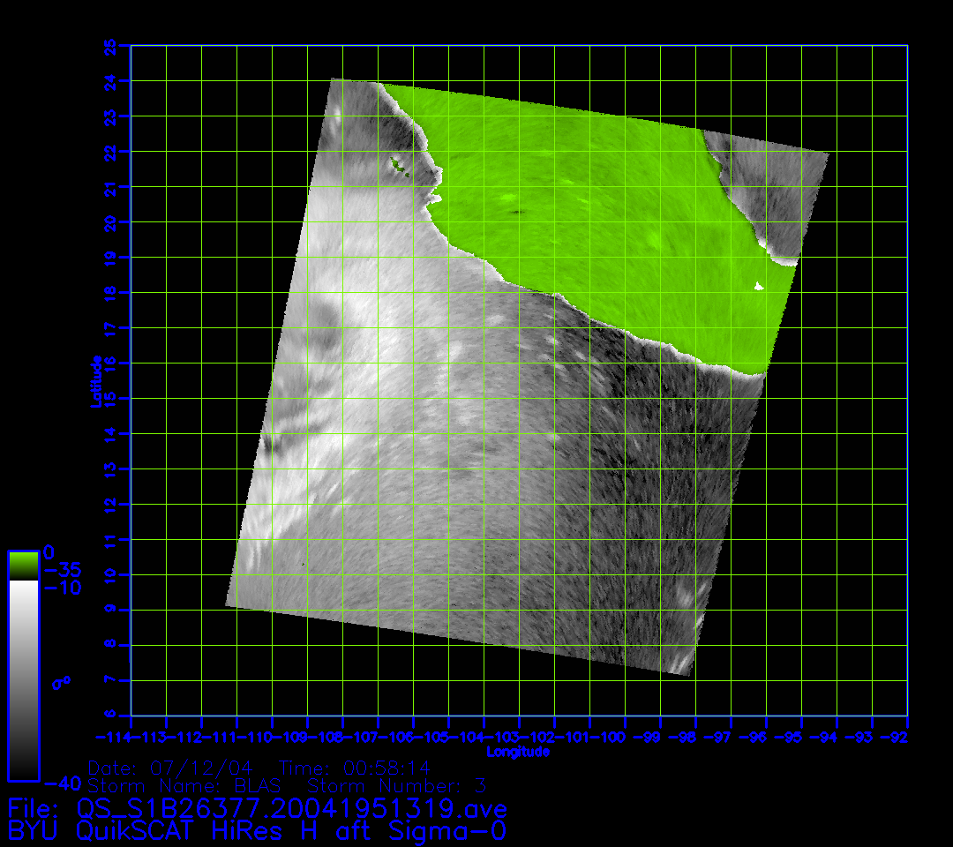The width and height of the screenshot is (953, 847).
Task: Click the green segment of the color bar
Action: 23,565
